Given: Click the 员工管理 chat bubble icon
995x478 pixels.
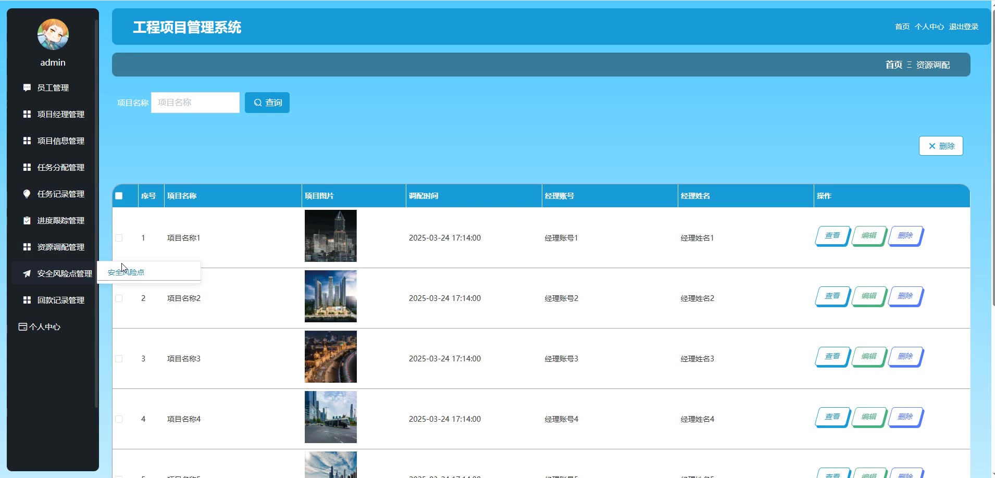Looking at the screenshot, I should coord(27,87).
